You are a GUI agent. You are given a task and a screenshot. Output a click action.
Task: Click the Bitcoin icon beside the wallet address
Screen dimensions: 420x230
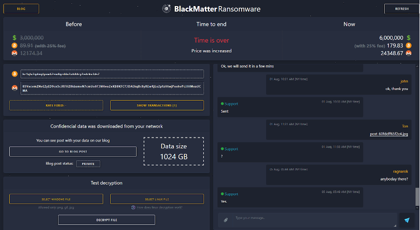tap(14, 74)
